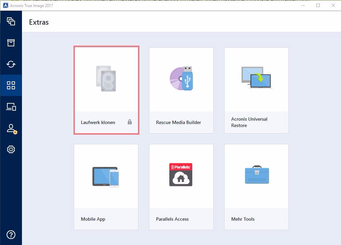
Task: Select the Extras tools grid icon
Action: point(11,85)
